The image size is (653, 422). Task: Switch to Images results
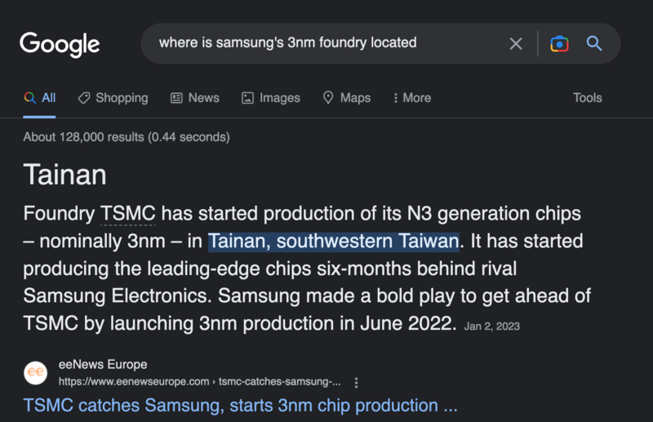(271, 98)
